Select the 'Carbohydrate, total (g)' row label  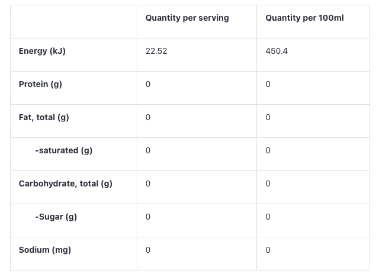point(65,184)
